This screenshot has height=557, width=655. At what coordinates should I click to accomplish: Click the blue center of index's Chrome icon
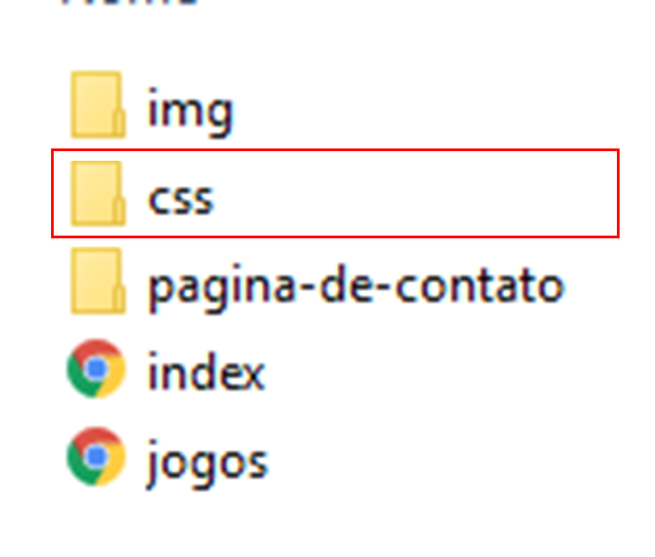point(97,368)
